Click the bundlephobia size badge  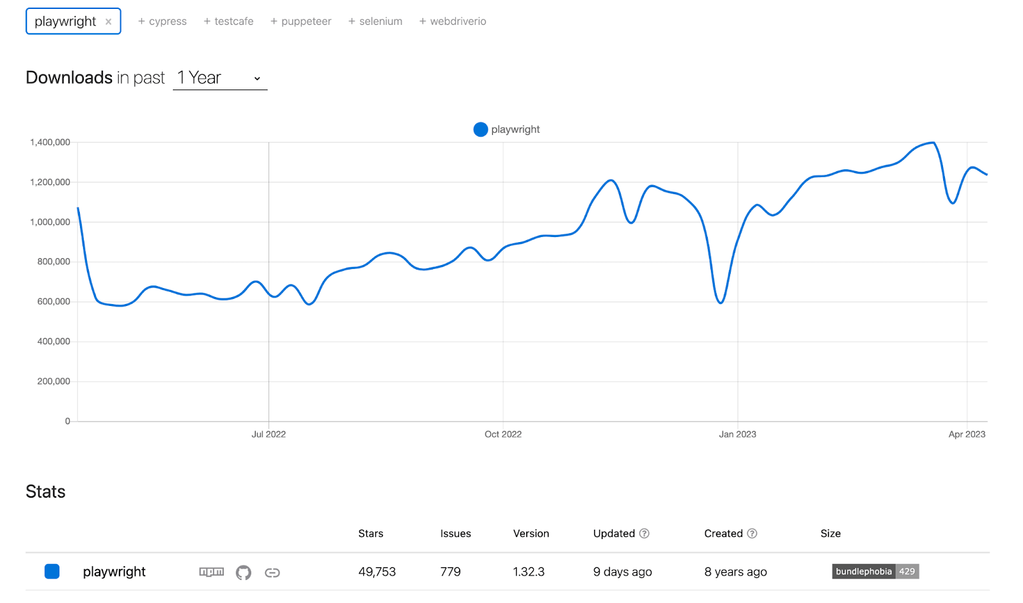(875, 572)
